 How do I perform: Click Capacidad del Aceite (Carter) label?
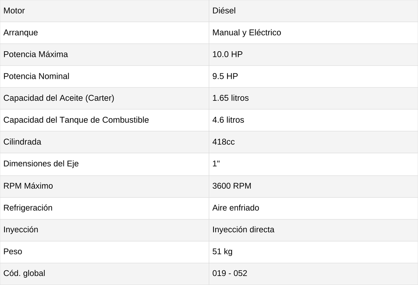(59, 98)
